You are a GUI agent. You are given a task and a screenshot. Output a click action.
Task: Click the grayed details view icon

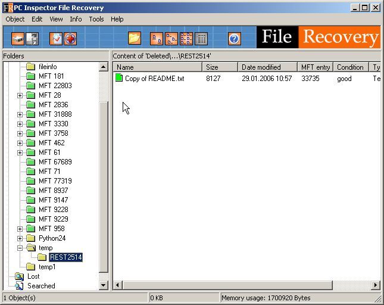pyautogui.click(x=201, y=39)
